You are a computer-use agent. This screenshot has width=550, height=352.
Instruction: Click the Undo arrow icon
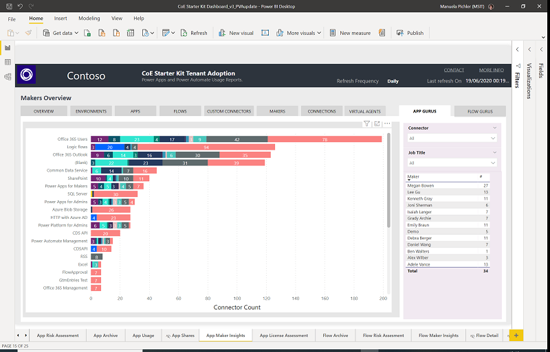[20, 6]
